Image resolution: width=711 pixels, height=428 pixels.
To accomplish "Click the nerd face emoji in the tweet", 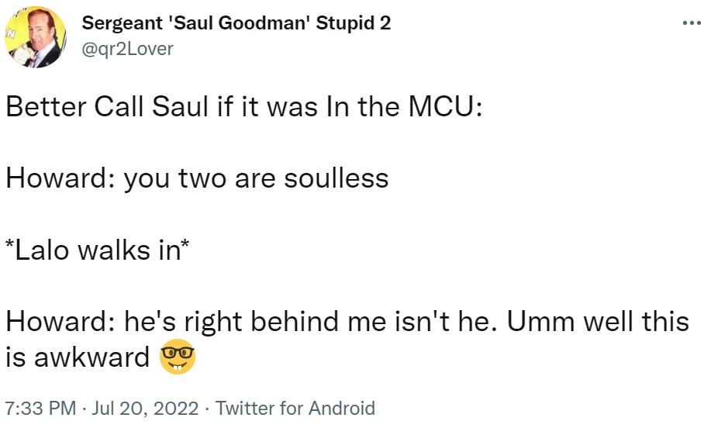I will click(177, 357).
